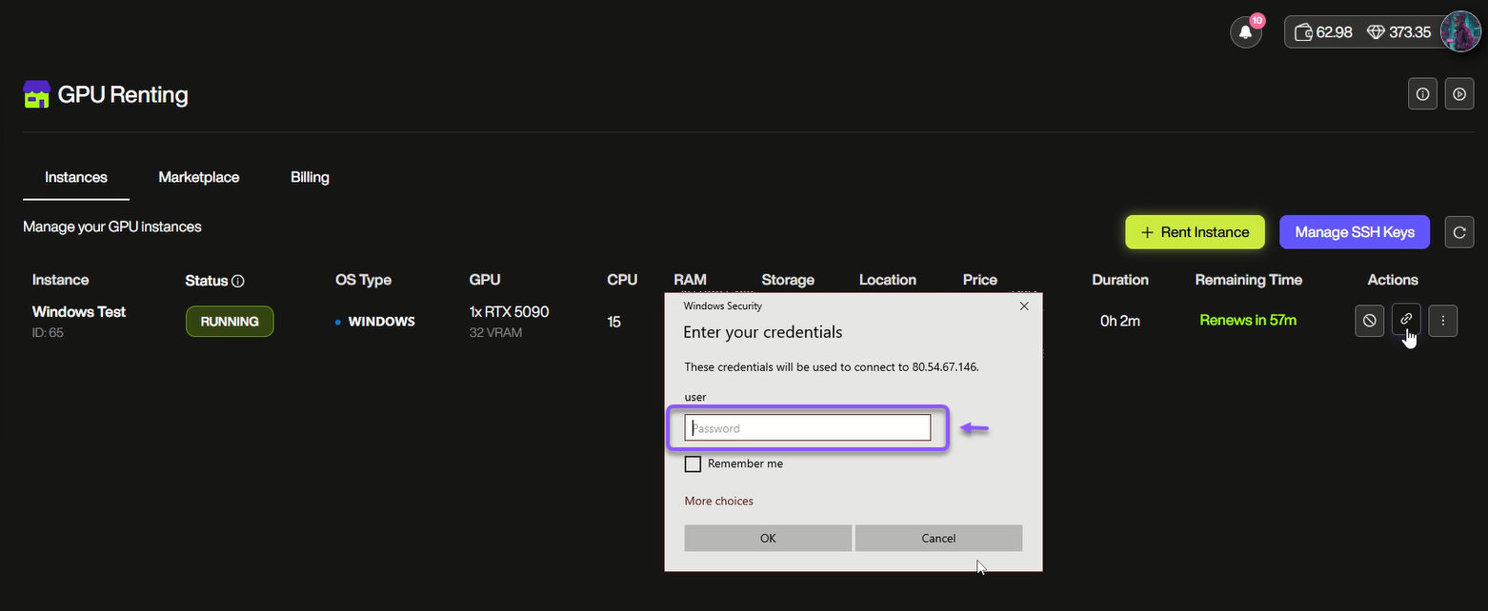Open the notifications bell icon
This screenshot has width=1488, height=611.
(x=1245, y=32)
